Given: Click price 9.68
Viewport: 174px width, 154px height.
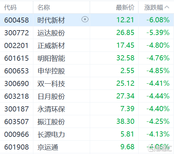Looking at the screenshot, I should pos(127,147).
